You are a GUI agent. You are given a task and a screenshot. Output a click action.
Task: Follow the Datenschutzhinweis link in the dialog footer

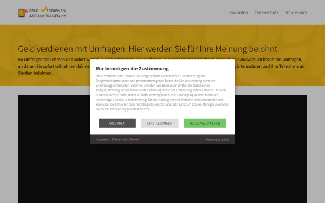tap(127, 139)
